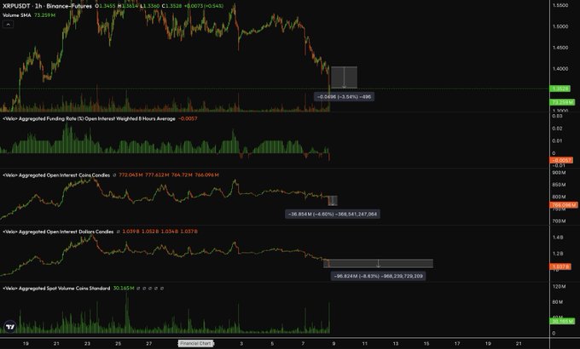The height and width of the screenshot is (349, 580).
Task: Click the 0.02 funding rate axis label
Action: tap(557, 129)
